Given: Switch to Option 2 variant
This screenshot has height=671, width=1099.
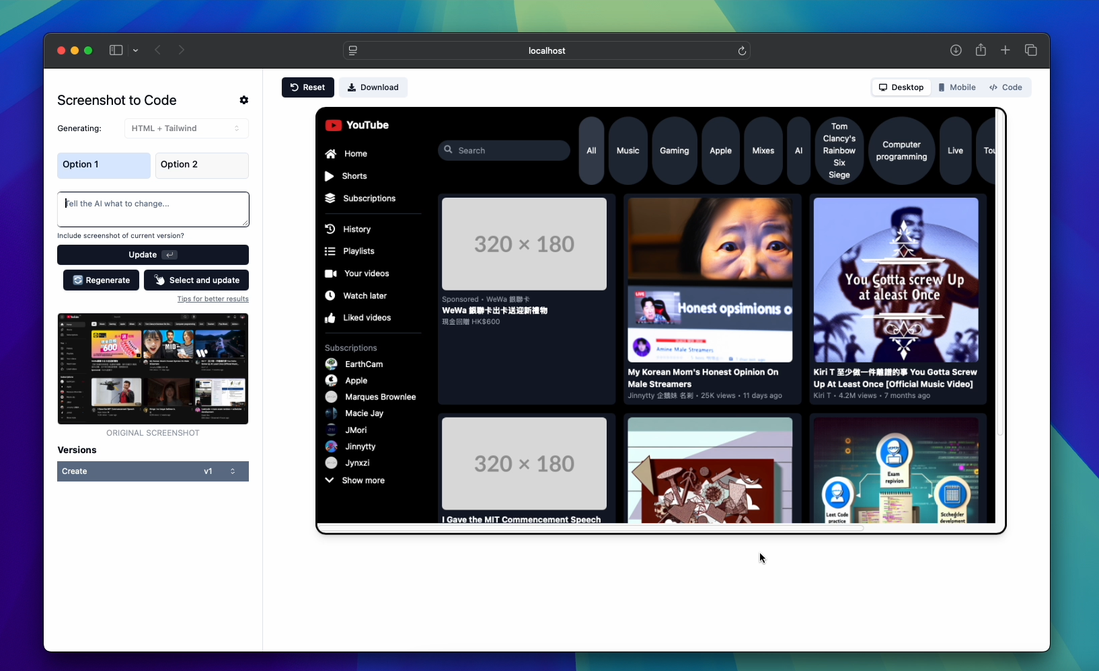Looking at the screenshot, I should 202,165.
